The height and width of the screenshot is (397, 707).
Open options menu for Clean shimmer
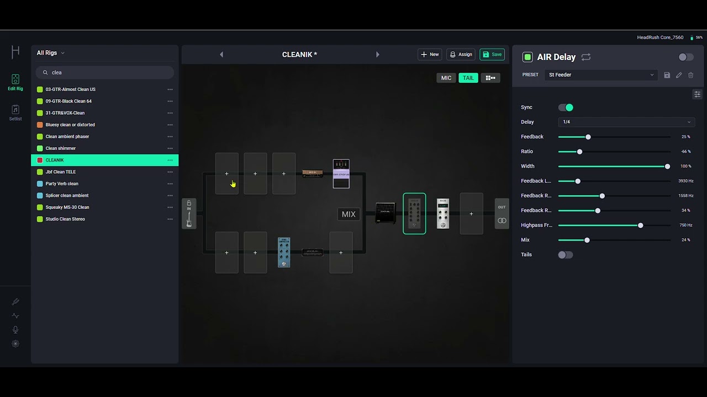pyautogui.click(x=170, y=148)
